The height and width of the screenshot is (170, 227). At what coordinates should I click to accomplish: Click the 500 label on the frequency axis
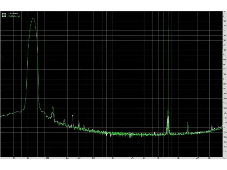[x=93, y=158]
